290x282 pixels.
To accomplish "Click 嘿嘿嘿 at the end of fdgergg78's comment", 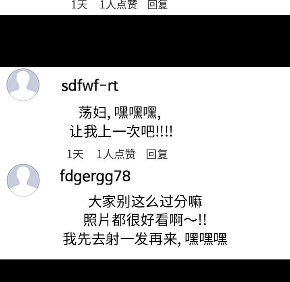I will coord(206,239).
